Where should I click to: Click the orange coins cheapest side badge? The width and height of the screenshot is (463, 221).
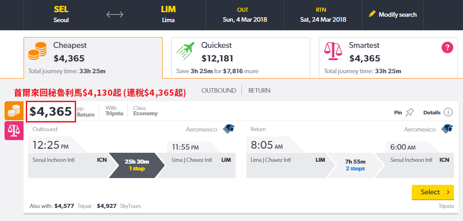[14, 111]
